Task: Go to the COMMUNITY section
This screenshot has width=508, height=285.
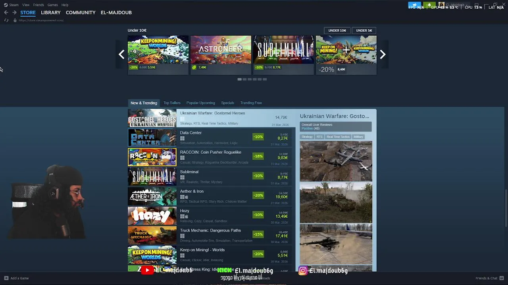Action: pyautogui.click(x=81, y=13)
